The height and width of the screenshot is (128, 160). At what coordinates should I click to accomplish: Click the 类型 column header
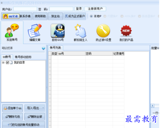tap(54, 54)
